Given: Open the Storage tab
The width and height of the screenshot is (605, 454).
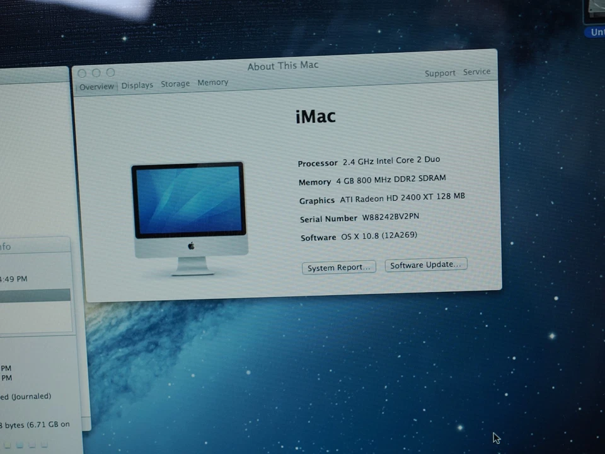Looking at the screenshot, I should point(175,83).
